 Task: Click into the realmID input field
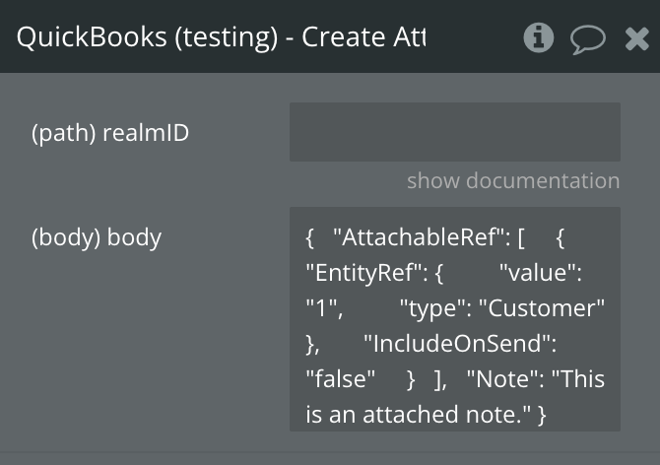pos(454,132)
